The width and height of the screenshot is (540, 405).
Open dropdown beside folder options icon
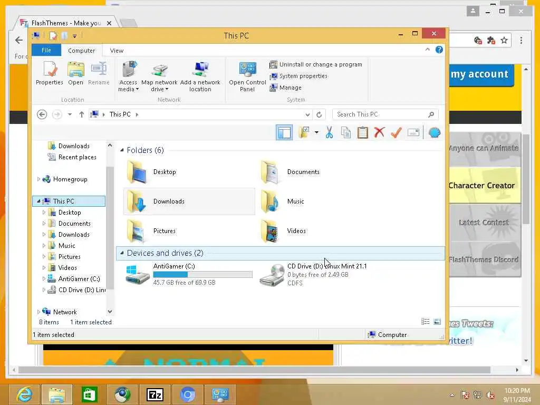pyautogui.click(x=316, y=132)
